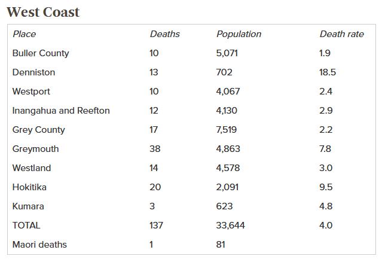Click the West Coast heading
This screenshot has height=259, width=382.
42,12
